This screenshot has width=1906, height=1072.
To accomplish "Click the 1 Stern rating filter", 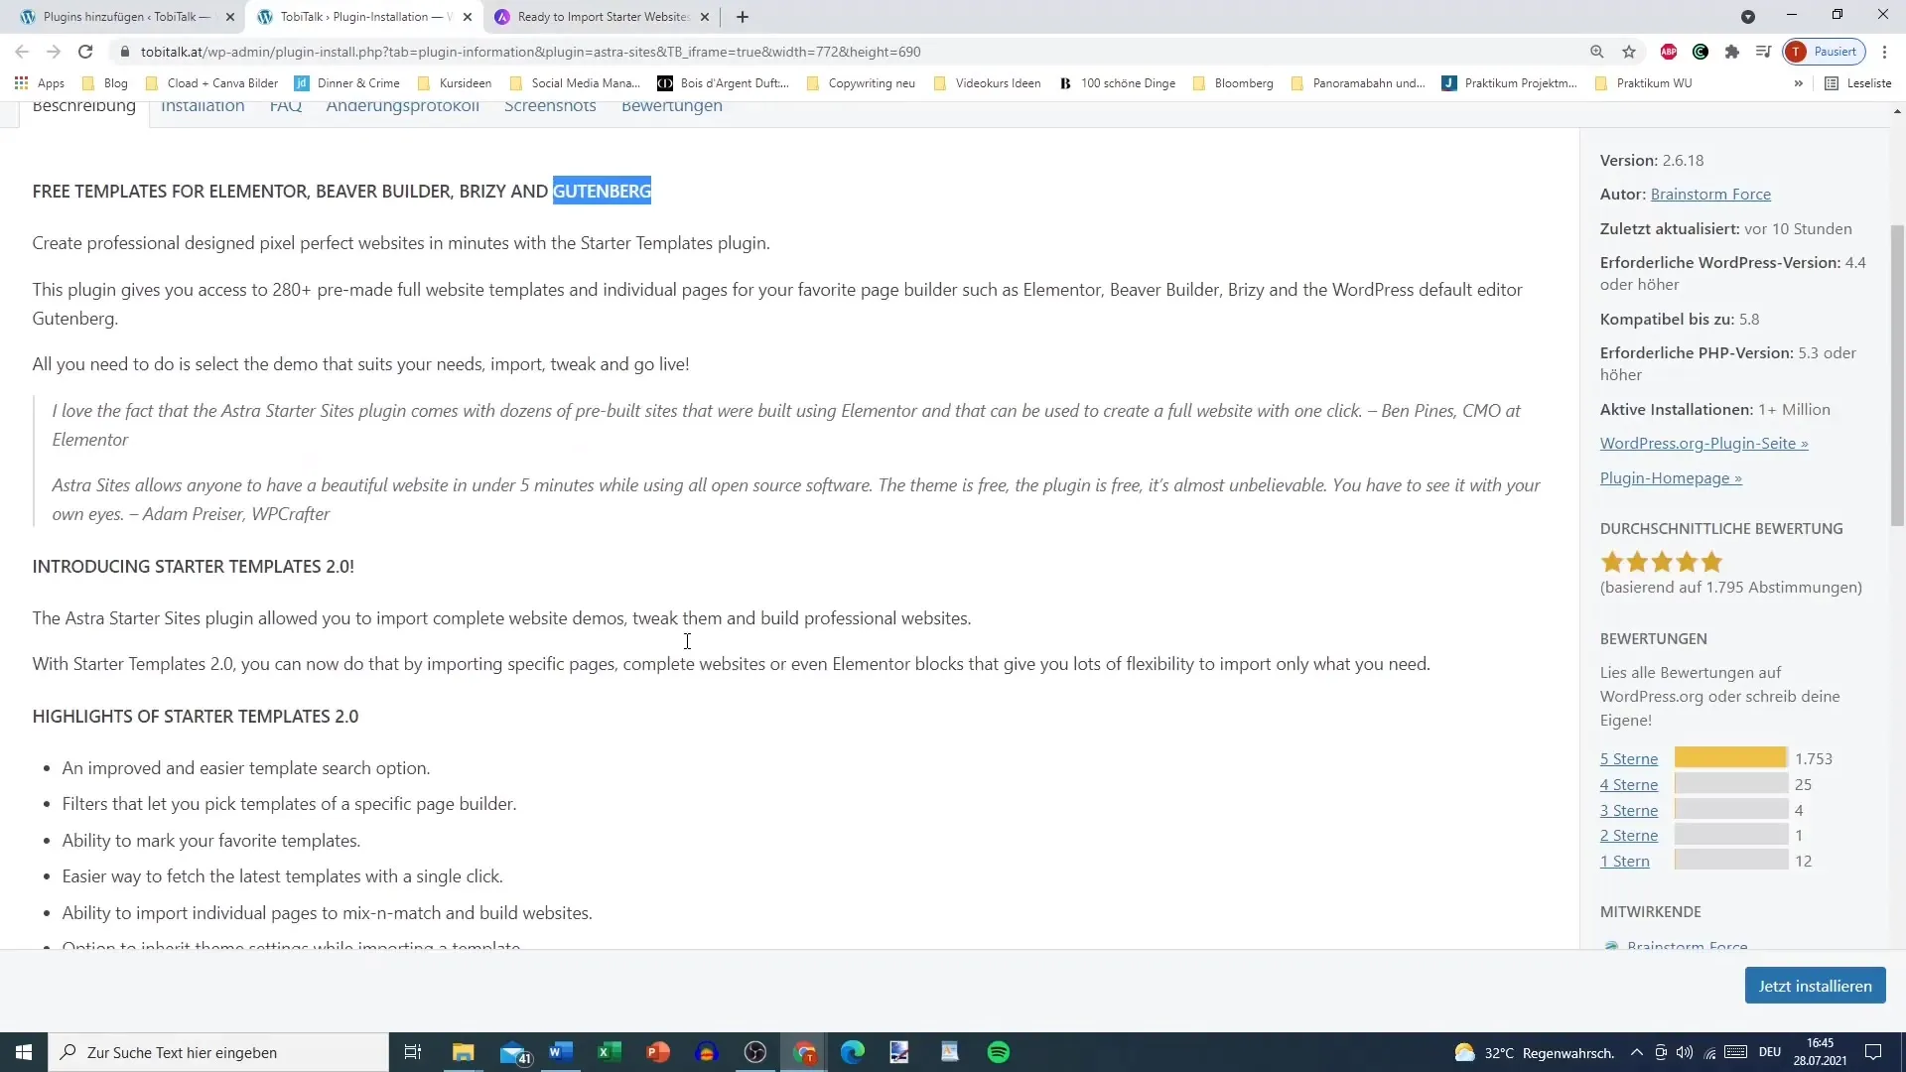I will [x=1624, y=862].
